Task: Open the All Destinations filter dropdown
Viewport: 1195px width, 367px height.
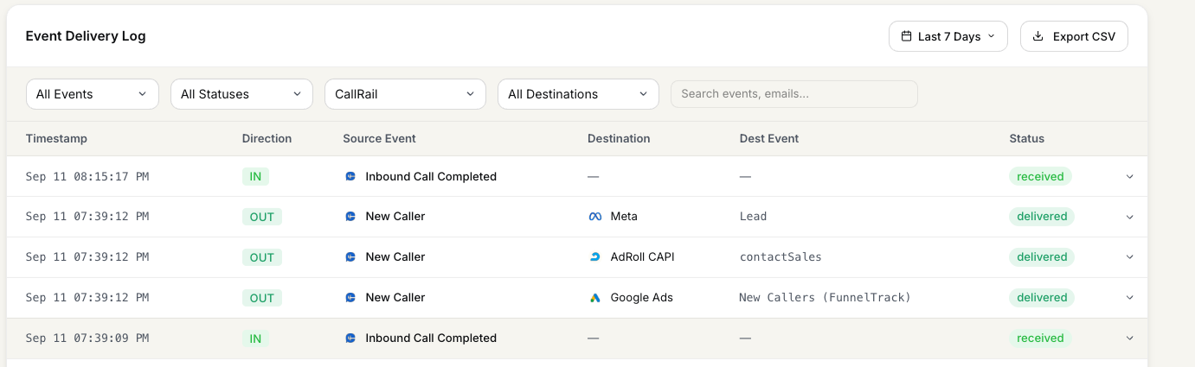Action: tap(578, 94)
